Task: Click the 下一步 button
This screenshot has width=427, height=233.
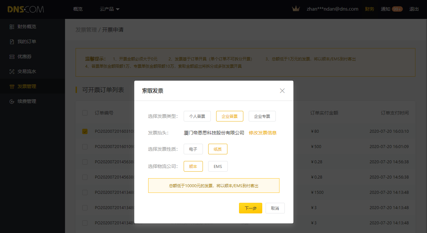Action: click(250, 208)
